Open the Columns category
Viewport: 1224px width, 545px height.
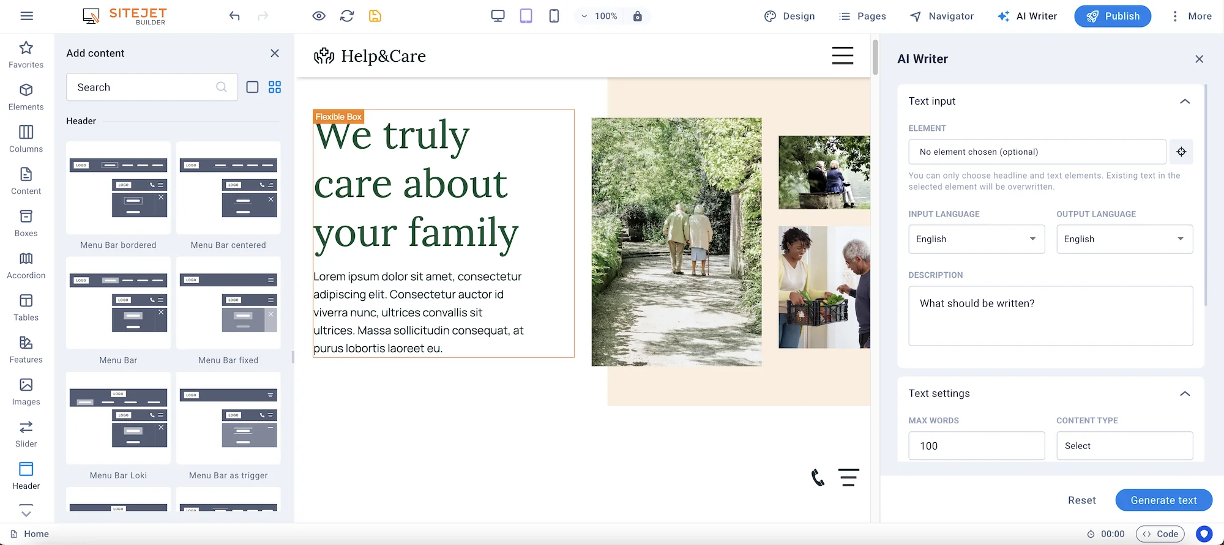[x=26, y=139]
